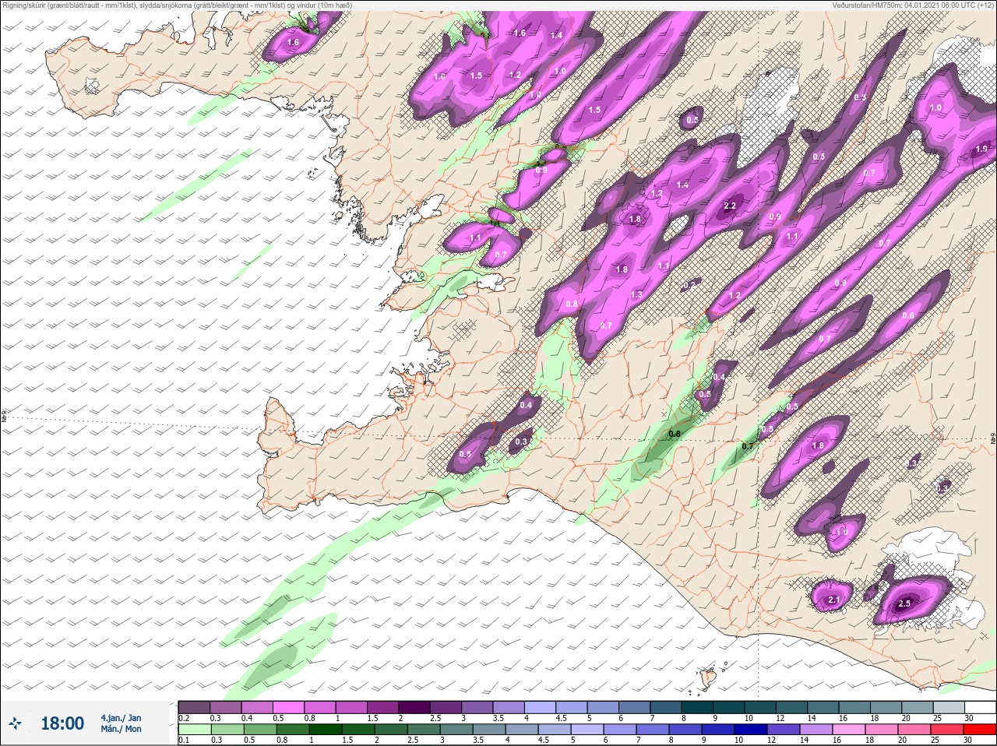Click the 4.5 label under the upper snow legend

tap(561, 718)
